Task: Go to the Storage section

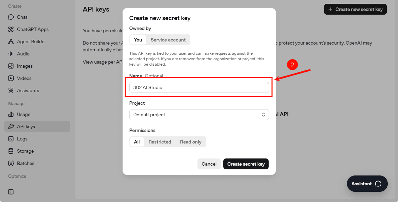Action: (x=26, y=151)
